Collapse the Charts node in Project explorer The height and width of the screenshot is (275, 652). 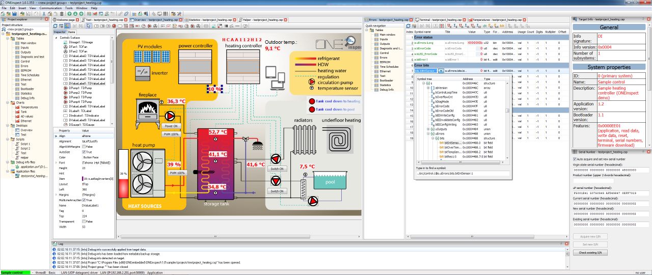point(7,102)
